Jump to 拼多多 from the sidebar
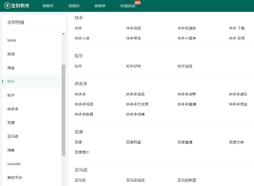254x186 pixels. point(13,109)
